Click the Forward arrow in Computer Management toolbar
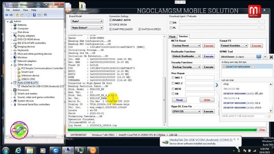The image size is (274, 154). pos(11,15)
